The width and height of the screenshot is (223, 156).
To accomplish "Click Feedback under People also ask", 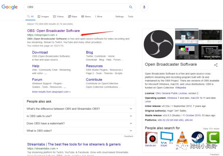I will click(x=128, y=136).
